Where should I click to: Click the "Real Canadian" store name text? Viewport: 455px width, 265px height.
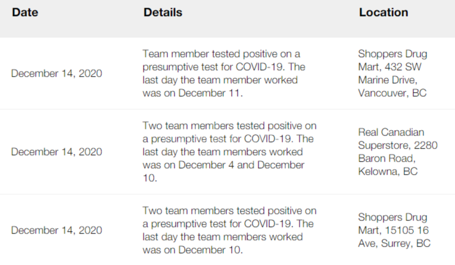[x=391, y=132]
